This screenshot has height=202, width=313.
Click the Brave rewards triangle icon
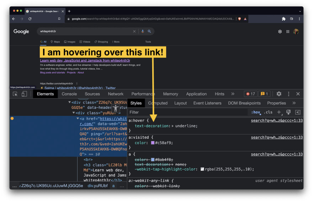click(245, 19)
